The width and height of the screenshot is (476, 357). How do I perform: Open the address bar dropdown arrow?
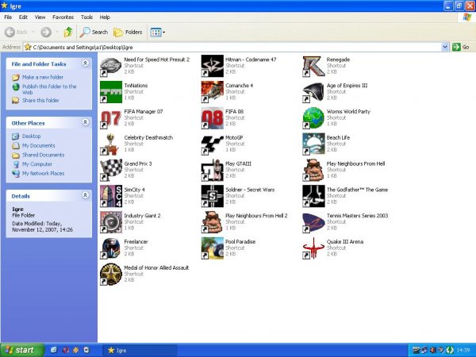point(445,47)
